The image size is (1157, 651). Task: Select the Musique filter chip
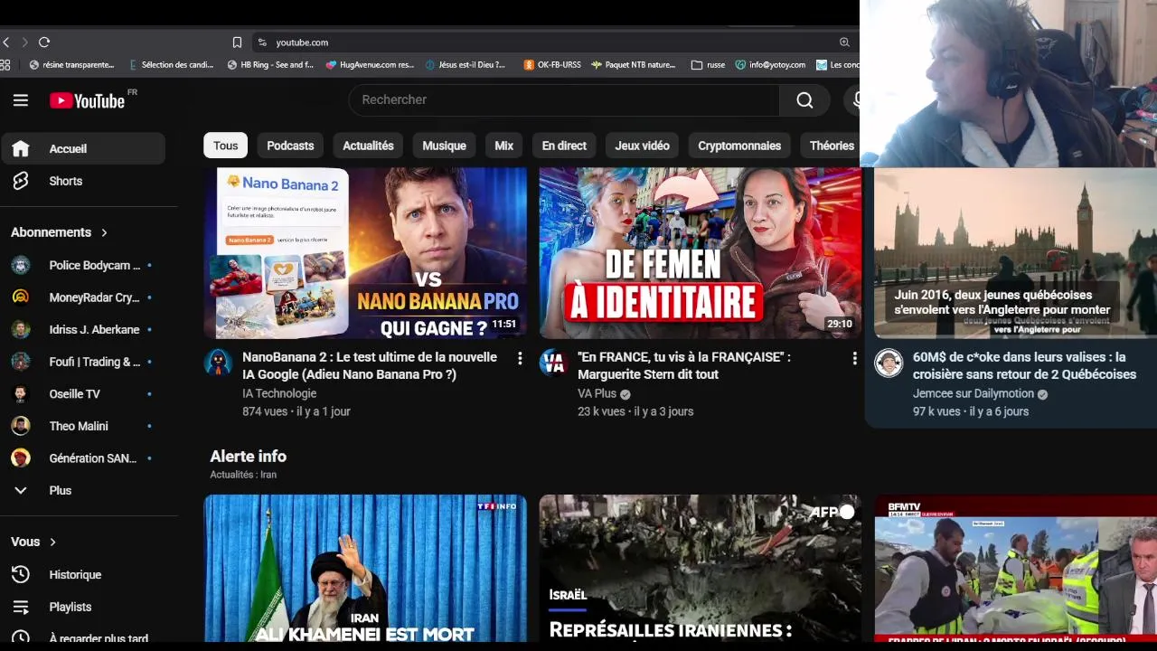coord(444,146)
